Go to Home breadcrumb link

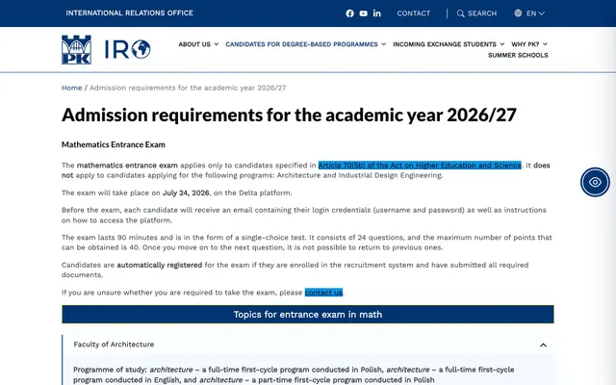pos(71,88)
